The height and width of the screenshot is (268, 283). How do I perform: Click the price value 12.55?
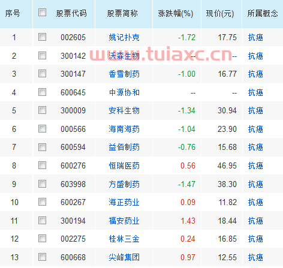pos(227,257)
